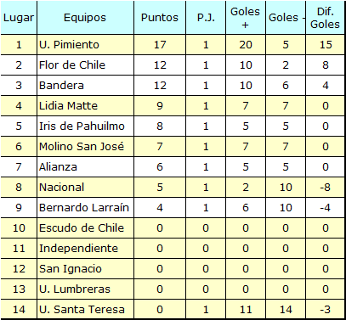Select the 17 points cell for U. Pimiento
346x320 pixels.
[x=160, y=45]
